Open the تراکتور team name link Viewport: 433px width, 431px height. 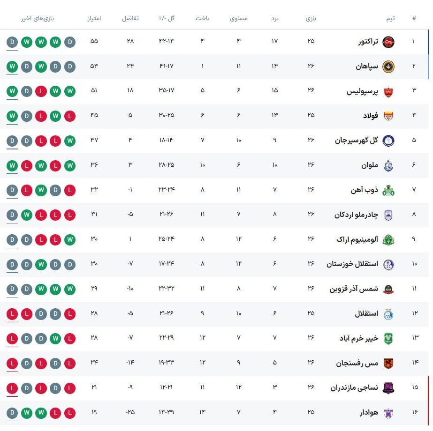(369, 41)
